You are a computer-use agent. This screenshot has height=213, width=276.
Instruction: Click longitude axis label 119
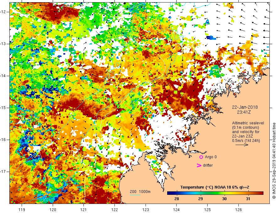pyautogui.click(x=22, y=210)
